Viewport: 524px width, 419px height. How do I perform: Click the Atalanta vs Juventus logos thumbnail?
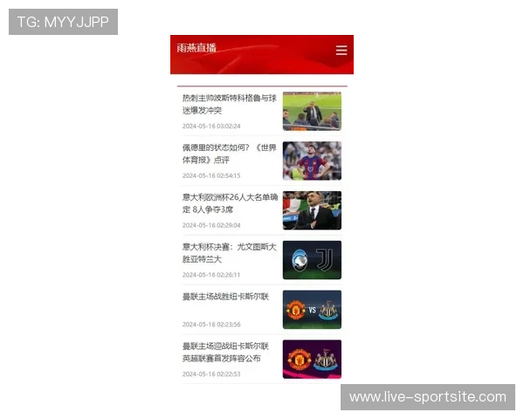pyautogui.click(x=312, y=260)
